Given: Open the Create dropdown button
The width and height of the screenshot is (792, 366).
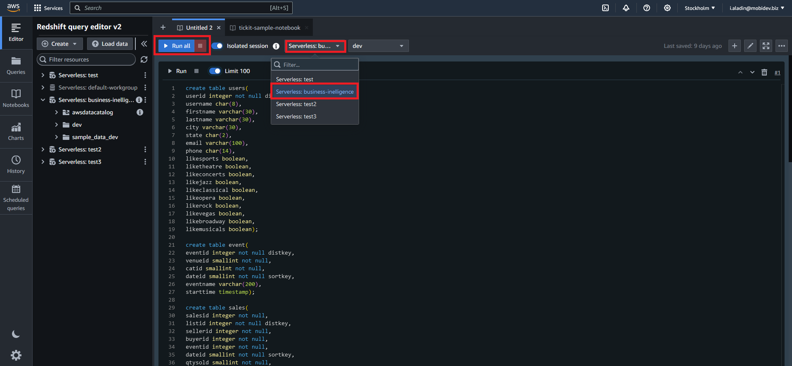Looking at the screenshot, I should [60, 44].
